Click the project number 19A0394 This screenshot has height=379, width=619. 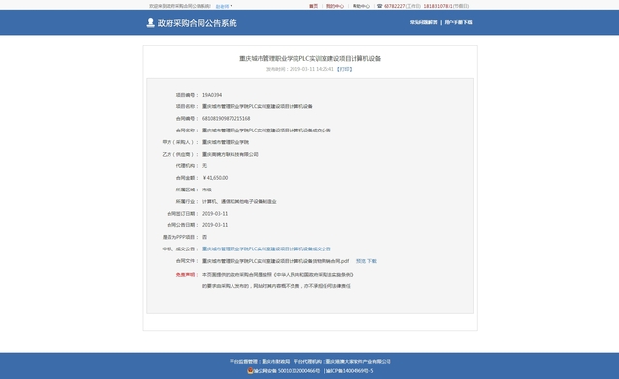pyautogui.click(x=212, y=95)
